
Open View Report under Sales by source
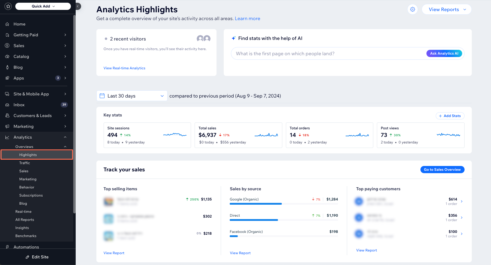pyautogui.click(x=240, y=253)
